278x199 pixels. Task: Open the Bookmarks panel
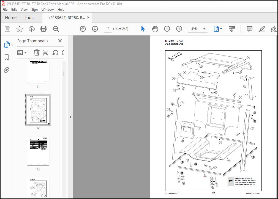7,57
